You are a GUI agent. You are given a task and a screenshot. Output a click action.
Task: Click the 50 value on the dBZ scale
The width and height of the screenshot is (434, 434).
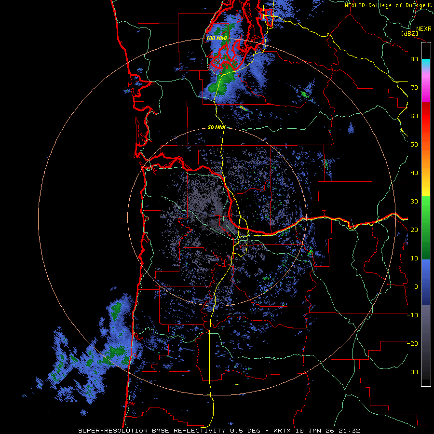(x=414, y=145)
